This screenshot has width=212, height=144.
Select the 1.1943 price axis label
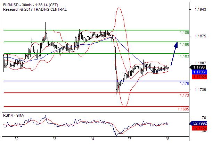coord(201,9)
